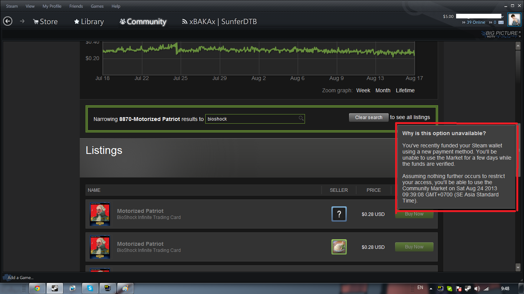The width and height of the screenshot is (524, 294).
Task: Switch to the Community tab
Action: tap(143, 21)
